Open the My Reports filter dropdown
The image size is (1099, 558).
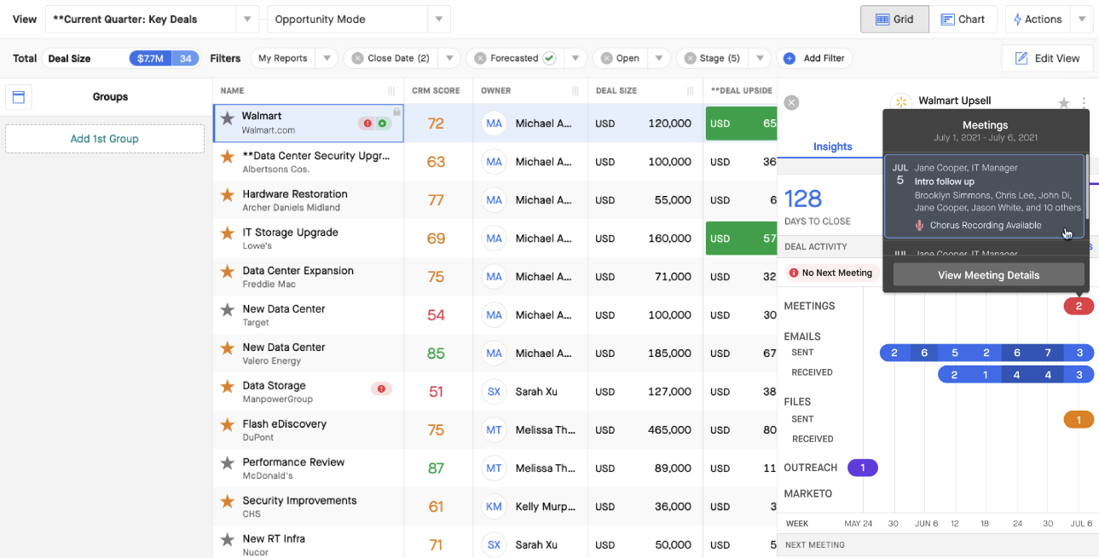point(327,58)
